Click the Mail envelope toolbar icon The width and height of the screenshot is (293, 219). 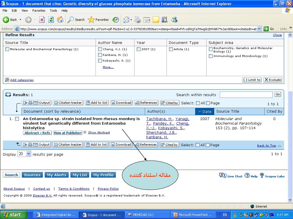(126, 20)
